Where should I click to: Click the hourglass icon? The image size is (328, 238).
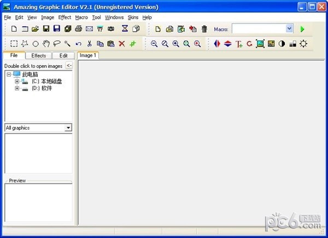tap(125, 28)
